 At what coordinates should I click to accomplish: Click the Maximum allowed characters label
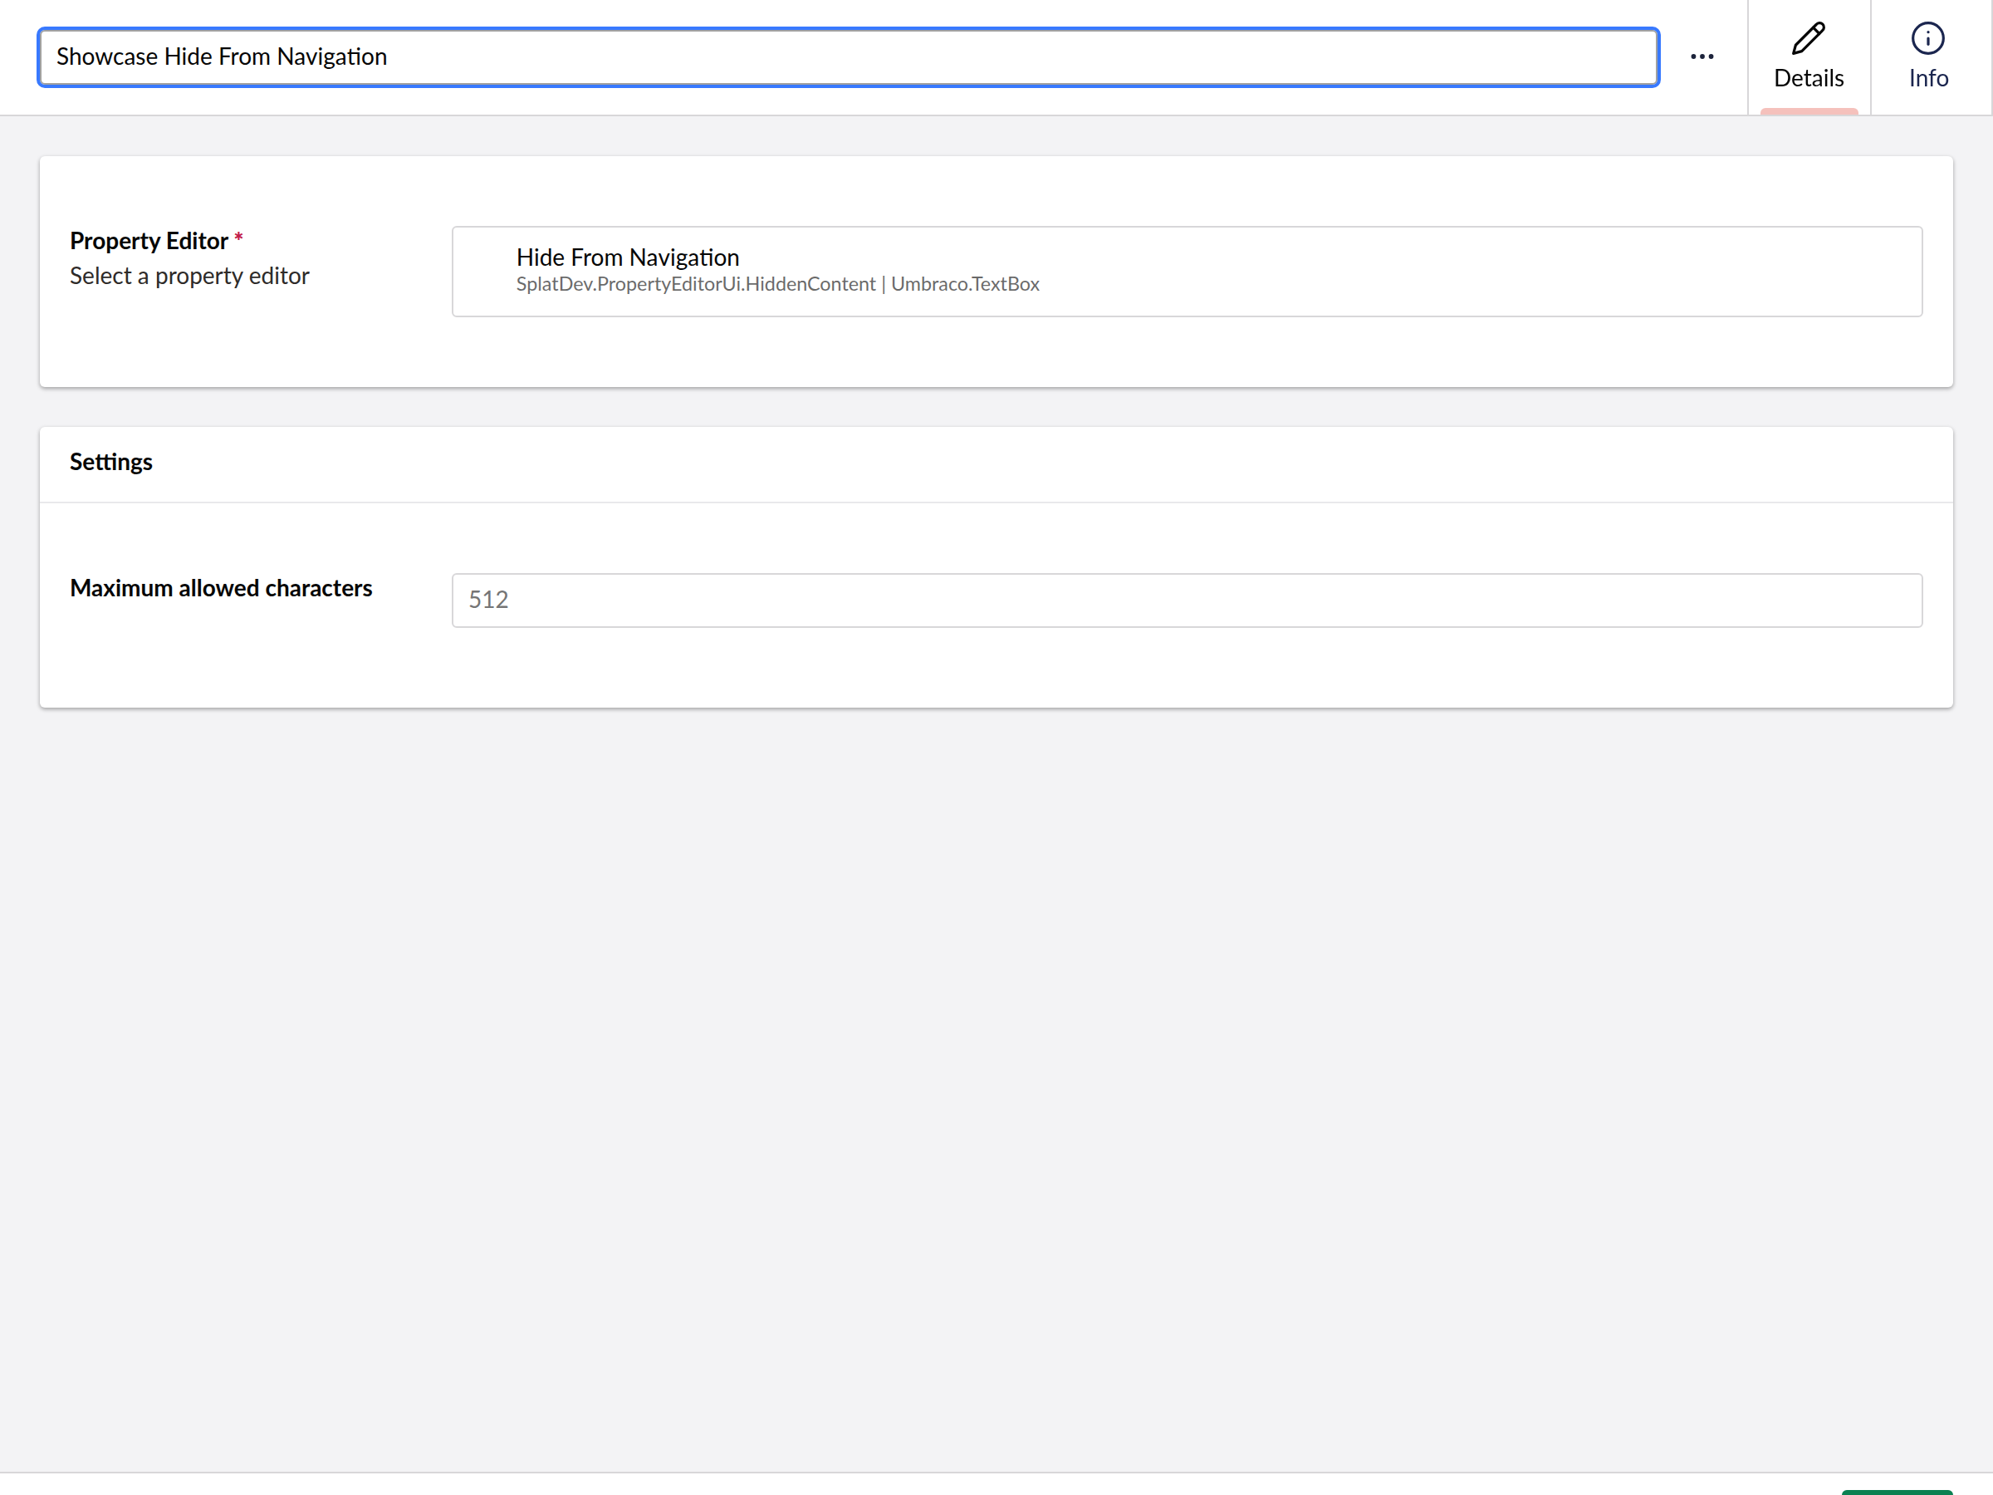tap(221, 588)
